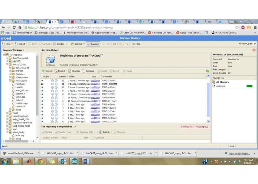Click the Import toolbar button
Image resolution: width=258 pixels, height=184 pixels.
[20, 44]
